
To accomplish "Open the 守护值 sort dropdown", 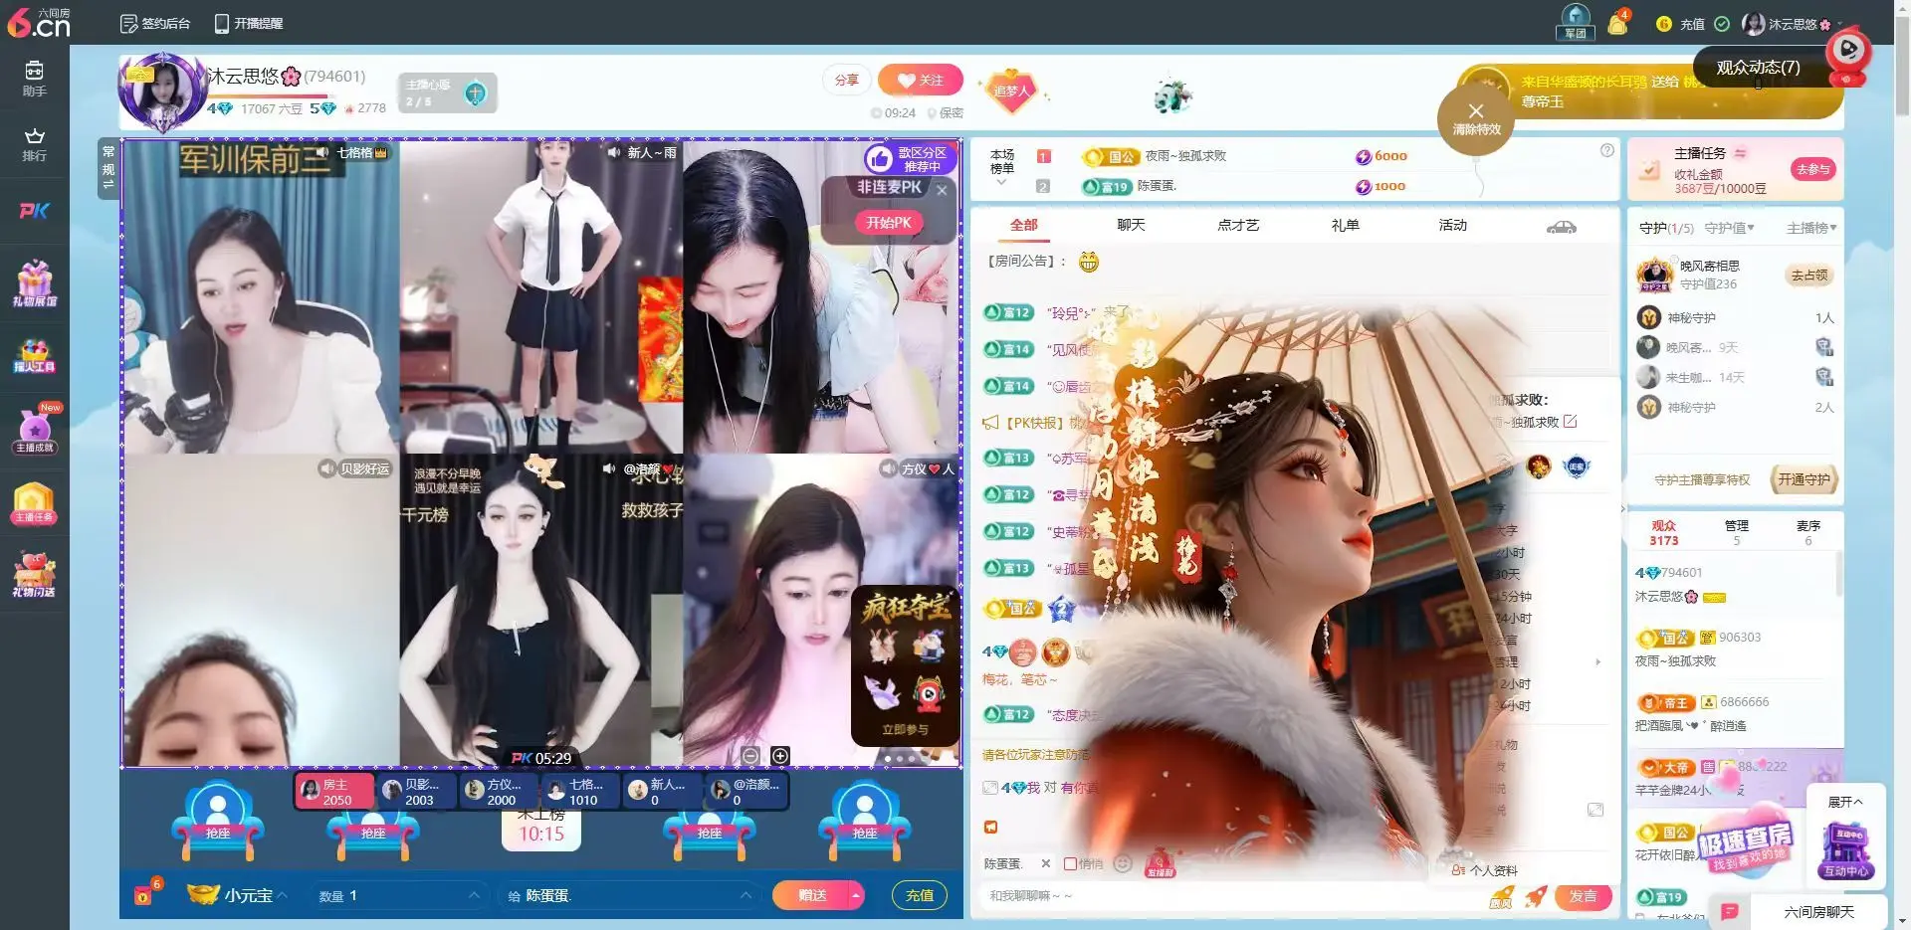I will pyautogui.click(x=1729, y=228).
